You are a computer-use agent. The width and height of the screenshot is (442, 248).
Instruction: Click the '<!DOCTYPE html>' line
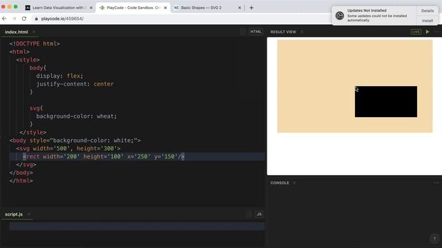[x=35, y=43]
